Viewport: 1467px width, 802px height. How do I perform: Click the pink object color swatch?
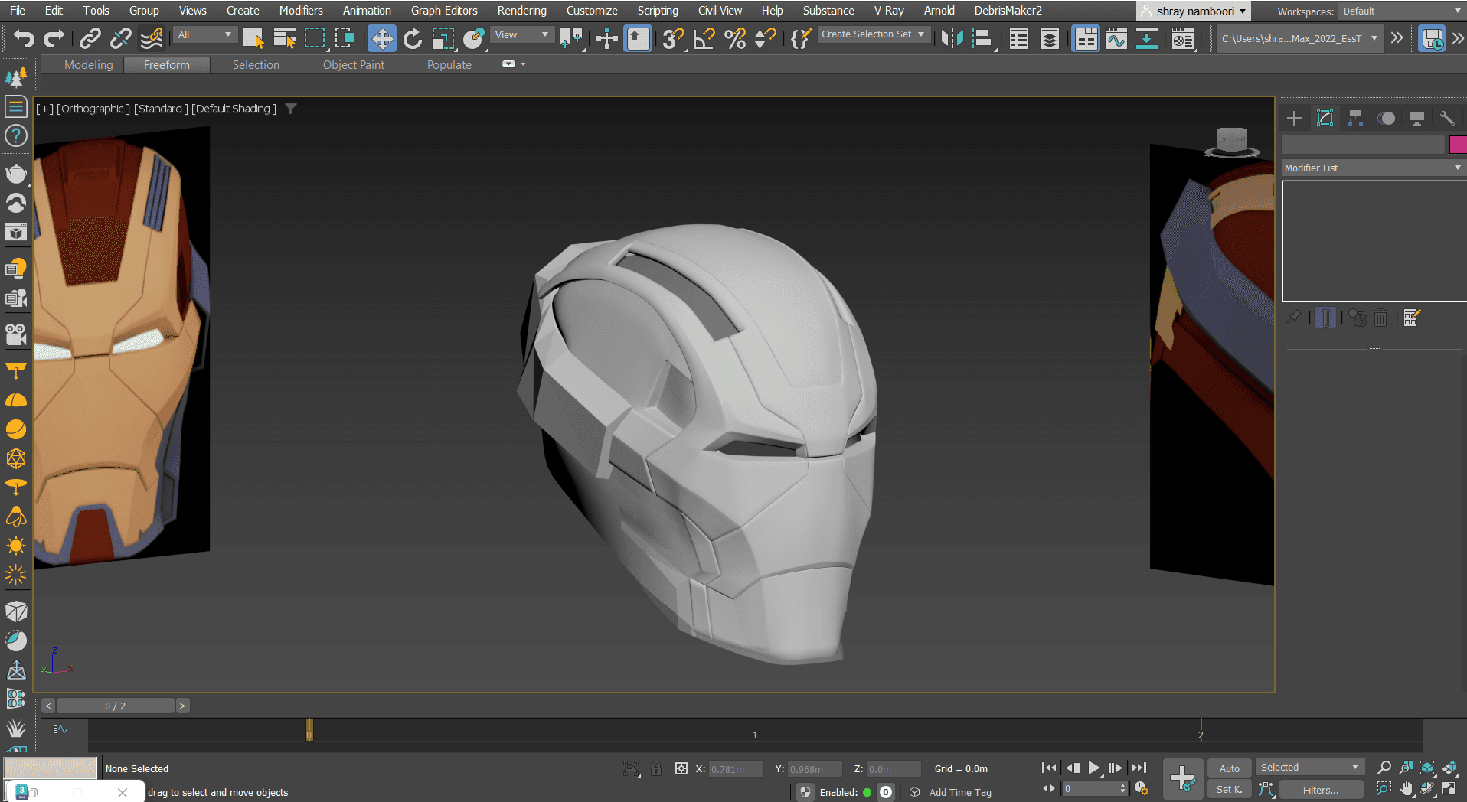(x=1457, y=145)
